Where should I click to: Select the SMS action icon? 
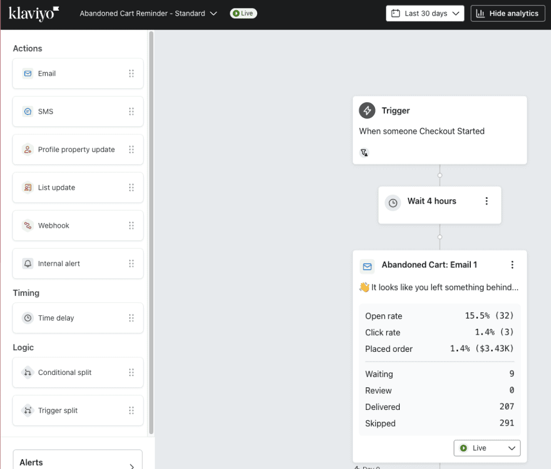click(28, 112)
